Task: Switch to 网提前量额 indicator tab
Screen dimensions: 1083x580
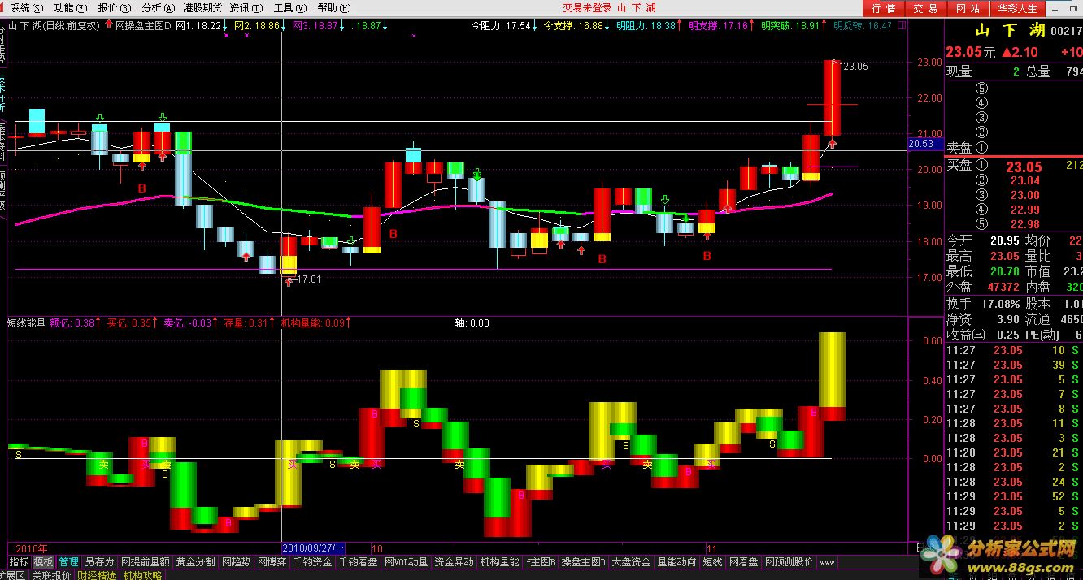Action: (x=146, y=561)
